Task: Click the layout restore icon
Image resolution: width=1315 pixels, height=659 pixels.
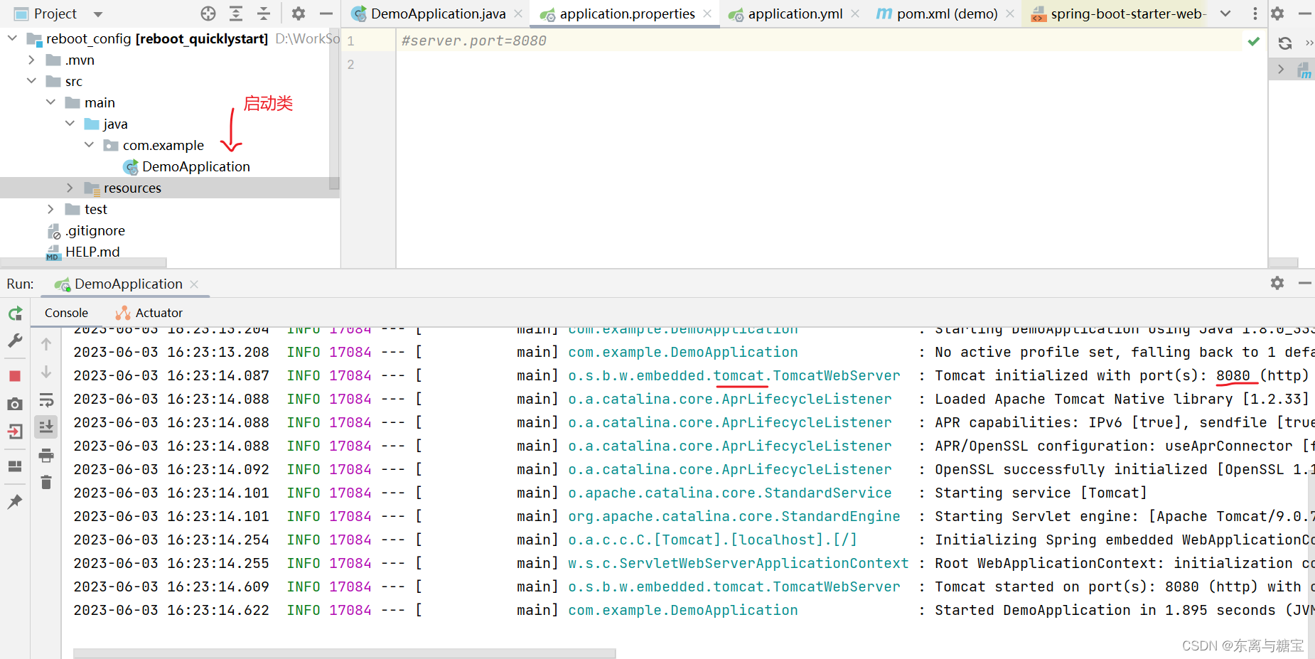Action: coord(15,466)
